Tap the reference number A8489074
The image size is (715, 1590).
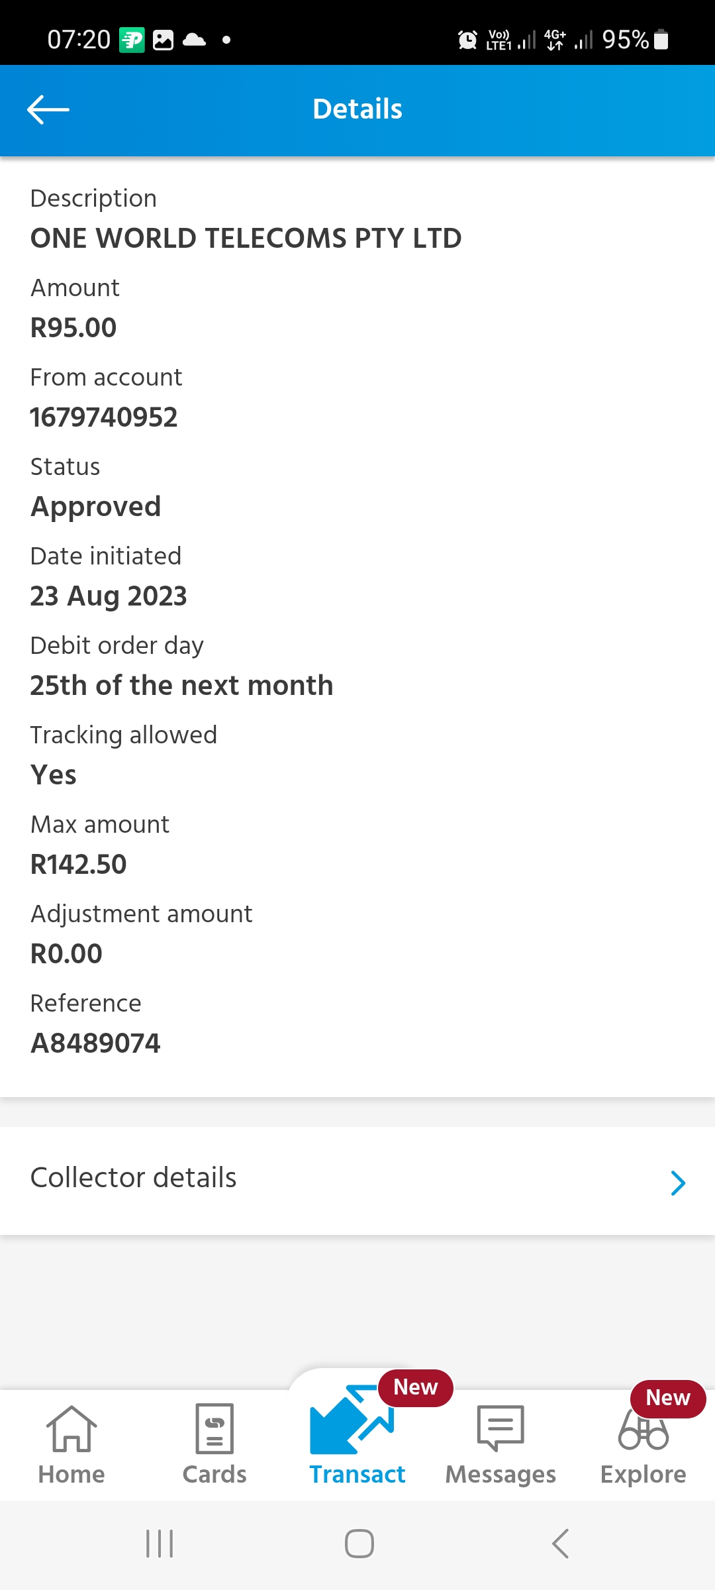point(96,1043)
